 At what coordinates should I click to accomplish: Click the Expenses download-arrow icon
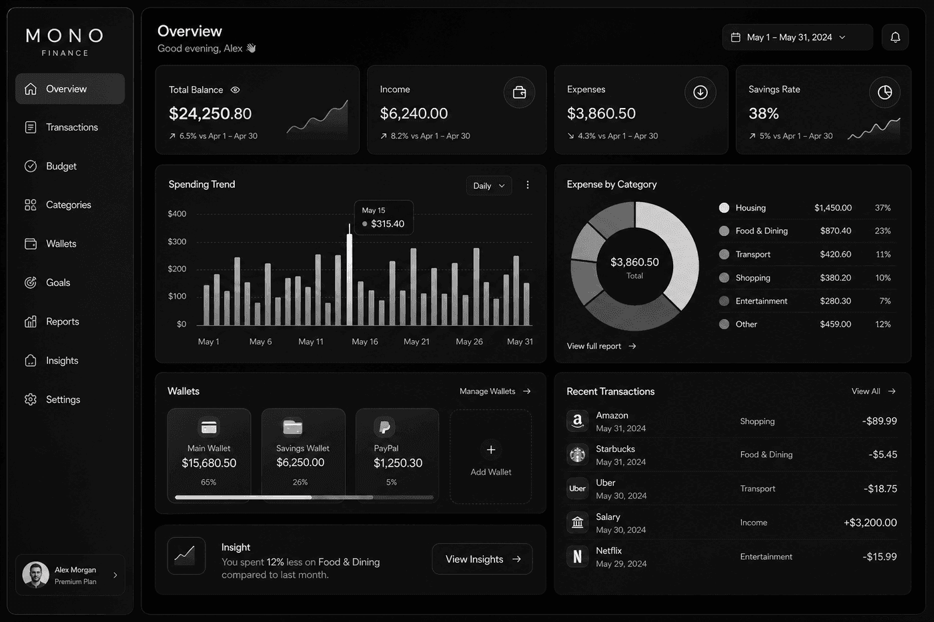(x=700, y=93)
